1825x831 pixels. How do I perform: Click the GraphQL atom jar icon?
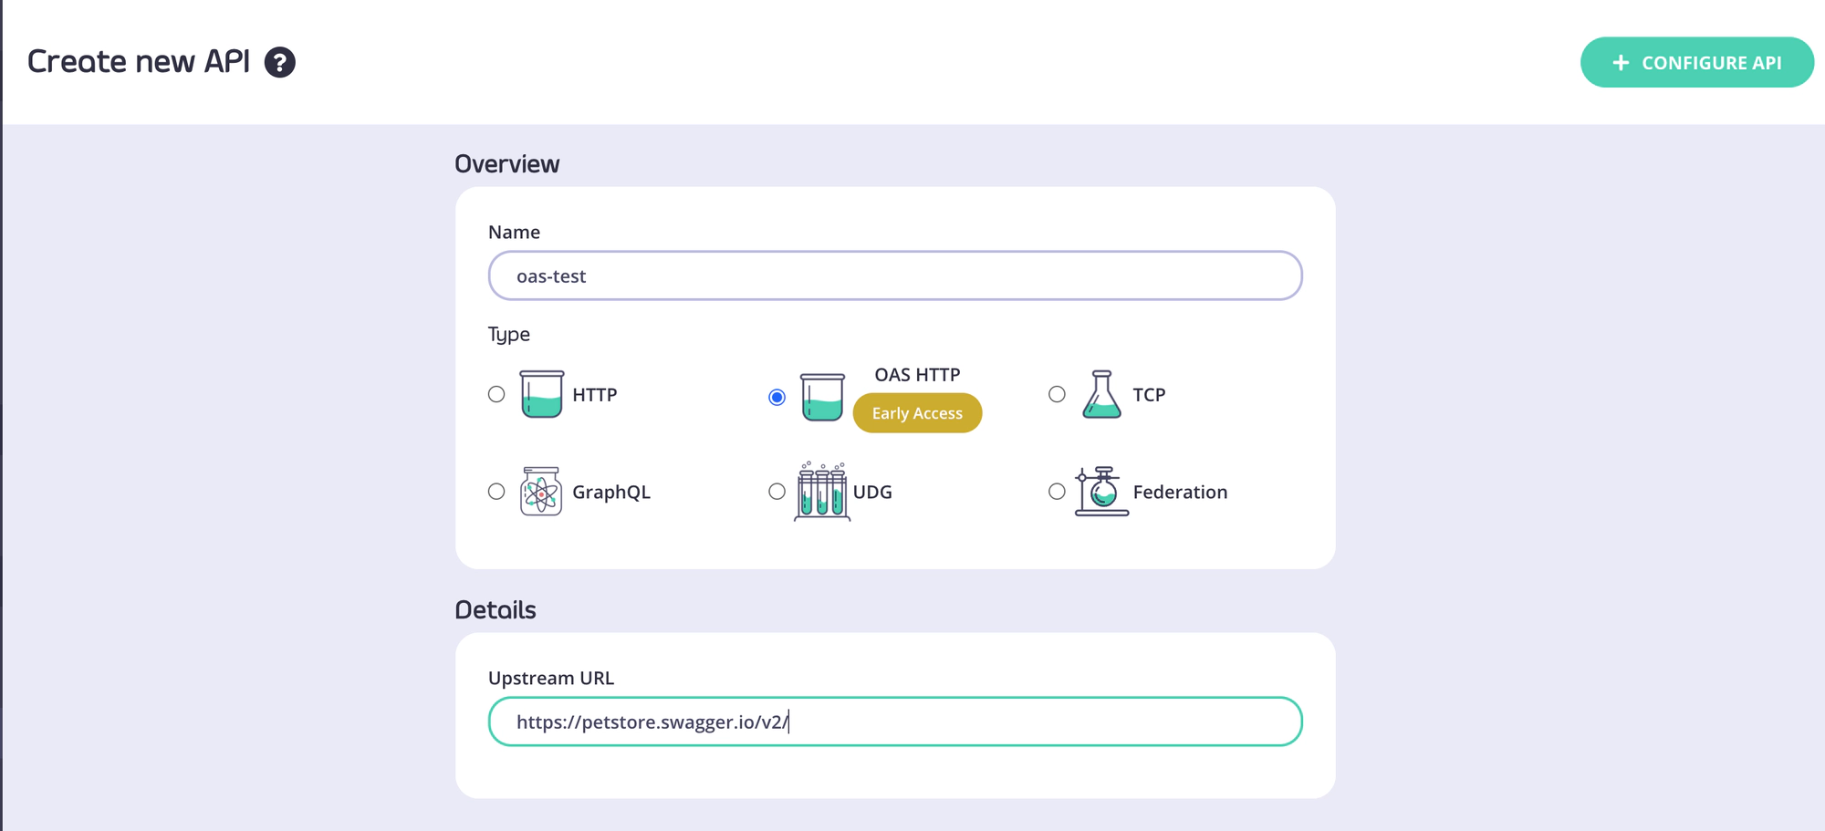click(x=540, y=492)
